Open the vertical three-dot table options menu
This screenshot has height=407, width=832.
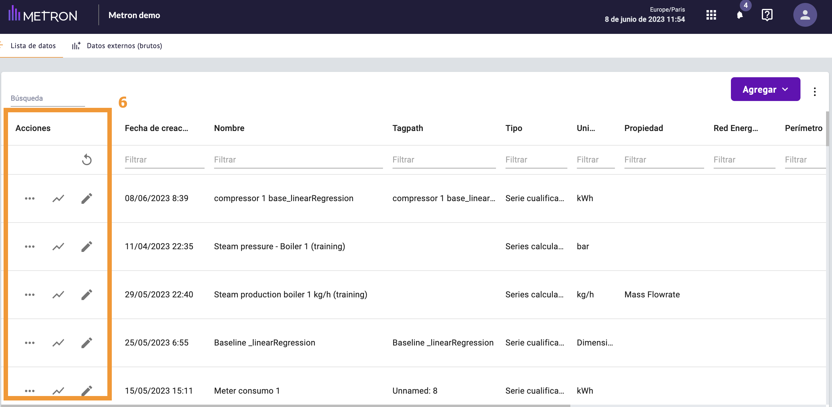coord(814,92)
